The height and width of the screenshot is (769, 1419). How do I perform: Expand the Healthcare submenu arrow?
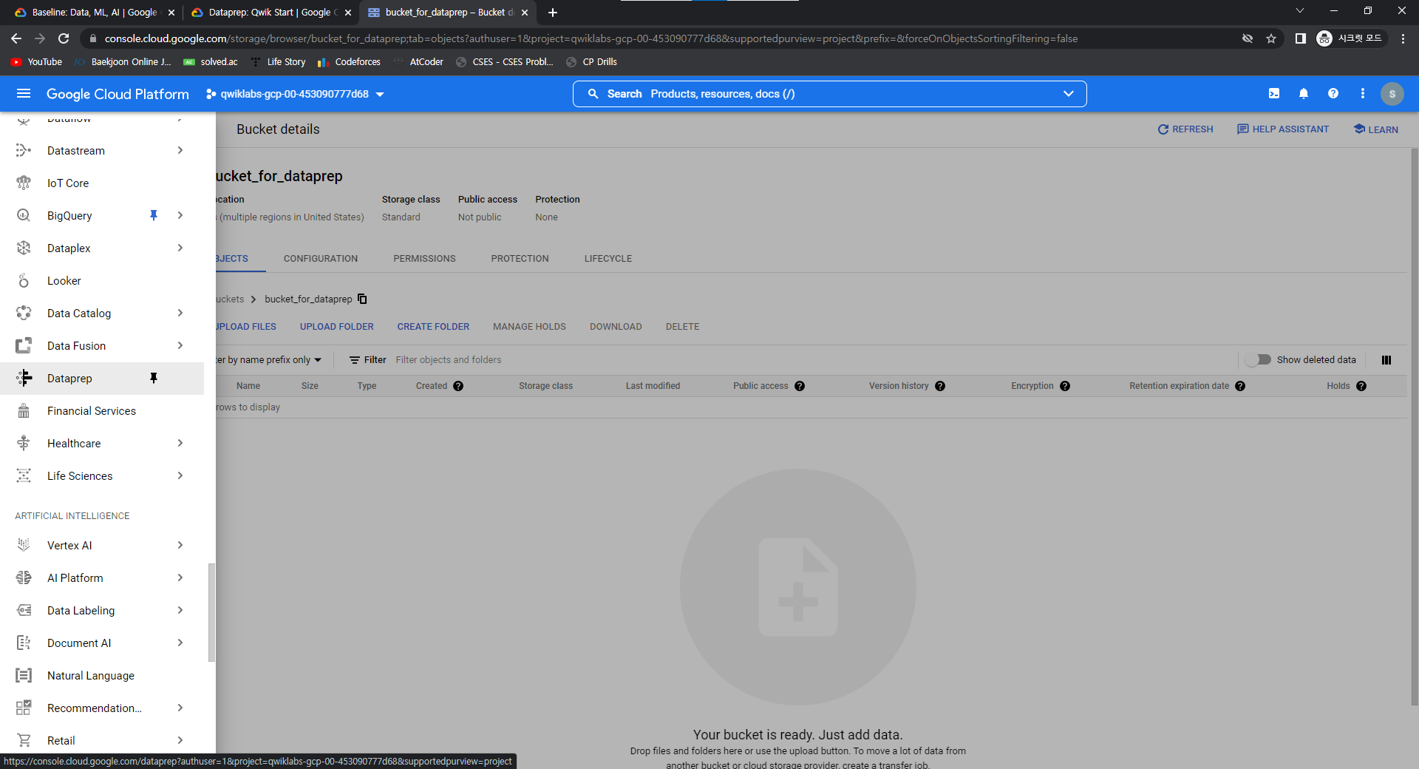point(180,444)
